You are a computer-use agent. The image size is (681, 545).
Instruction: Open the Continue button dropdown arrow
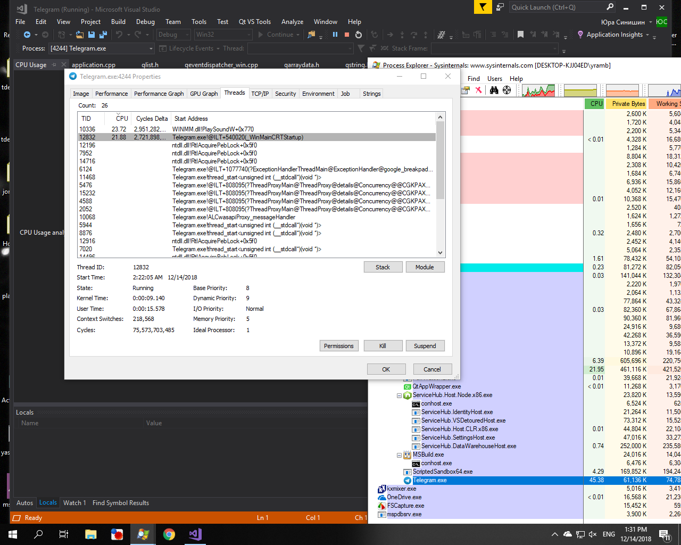pyautogui.click(x=298, y=35)
